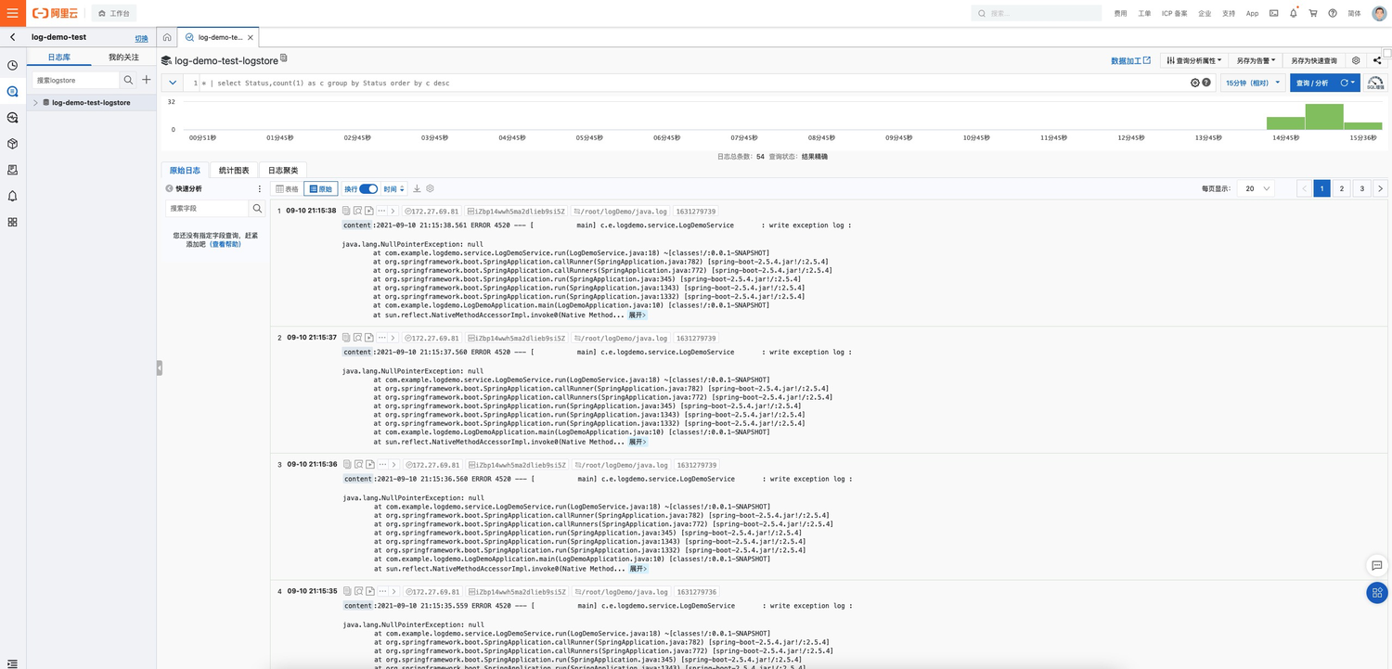Open logstore settings gear beside save-as-quick-query
Viewport: 1392px width, 669px height.
coord(1356,60)
